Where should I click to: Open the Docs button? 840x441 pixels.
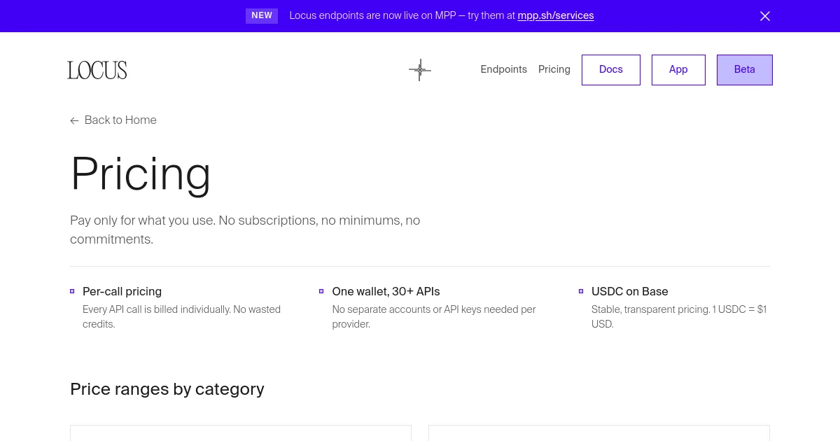(611, 70)
